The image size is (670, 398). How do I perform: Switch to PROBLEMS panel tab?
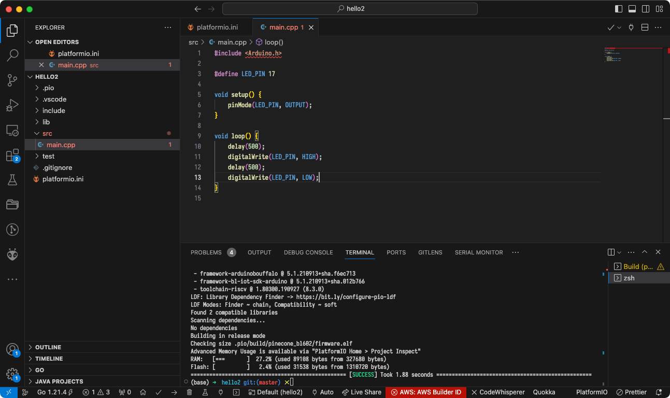point(213,252)
